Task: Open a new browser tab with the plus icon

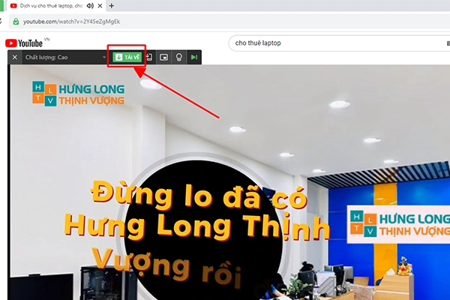Action: coord(112,6)
